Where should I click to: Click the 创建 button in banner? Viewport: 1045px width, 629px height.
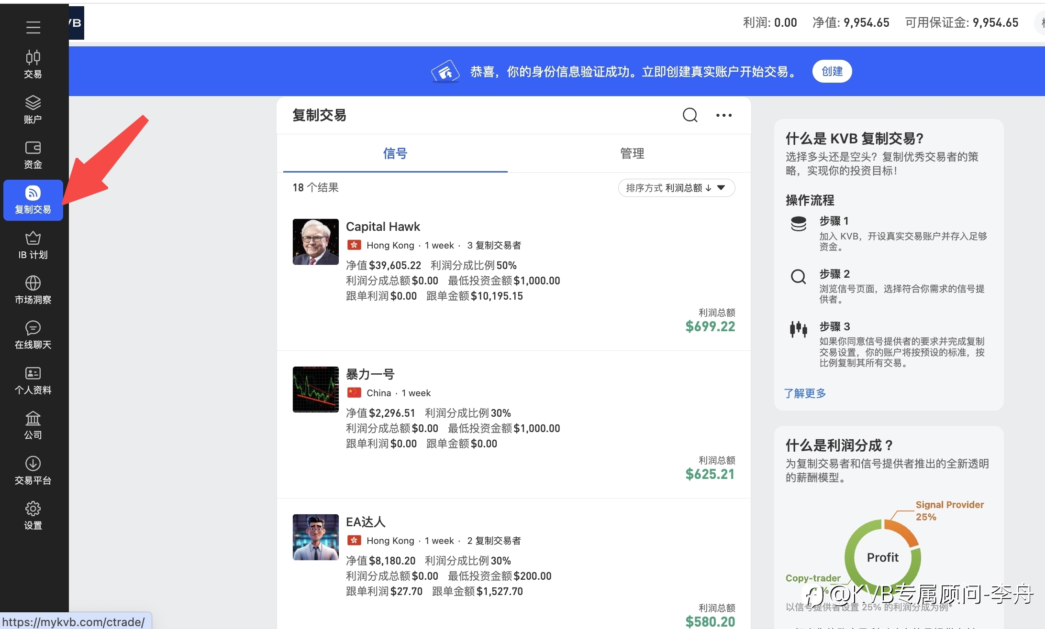coord(832,72)
